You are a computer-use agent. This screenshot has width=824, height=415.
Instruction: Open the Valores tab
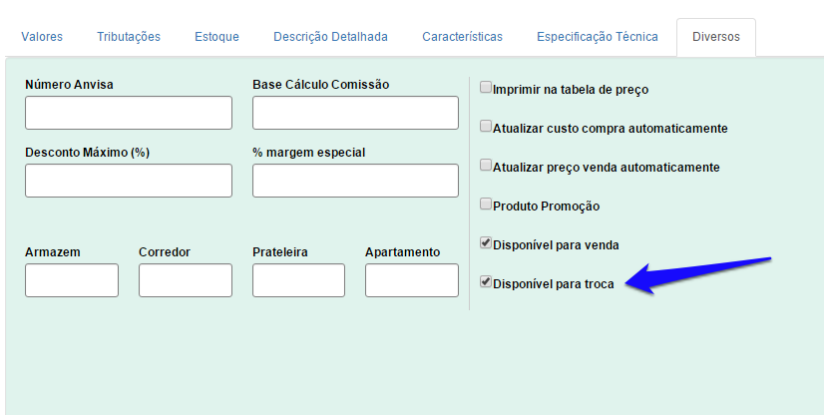(x=42, y=37)
